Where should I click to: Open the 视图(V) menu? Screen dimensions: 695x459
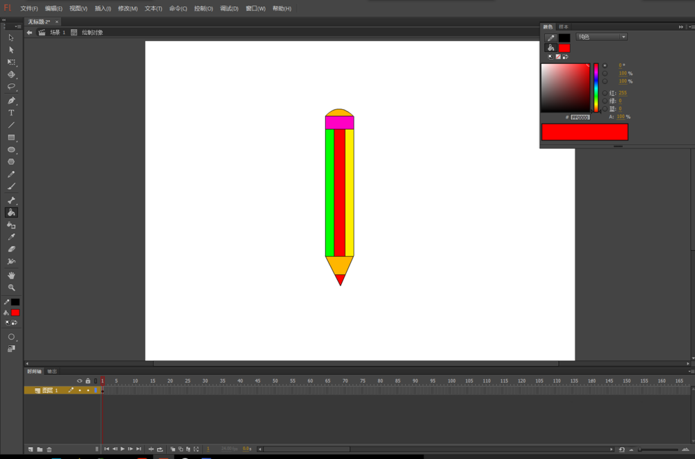[79, 8]
